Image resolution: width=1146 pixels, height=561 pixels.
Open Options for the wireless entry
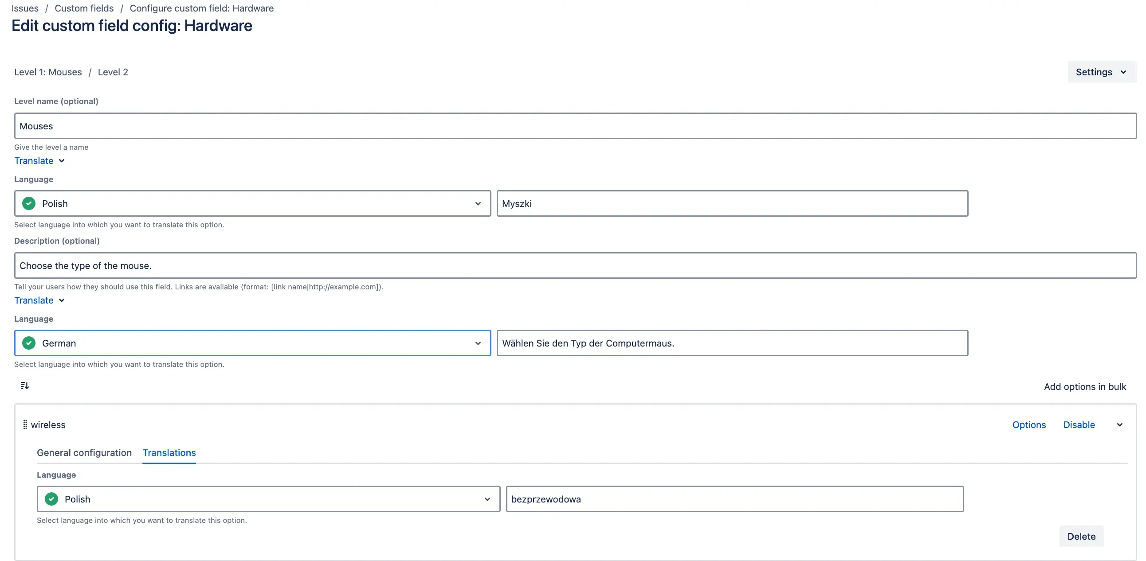[1028, 425]
